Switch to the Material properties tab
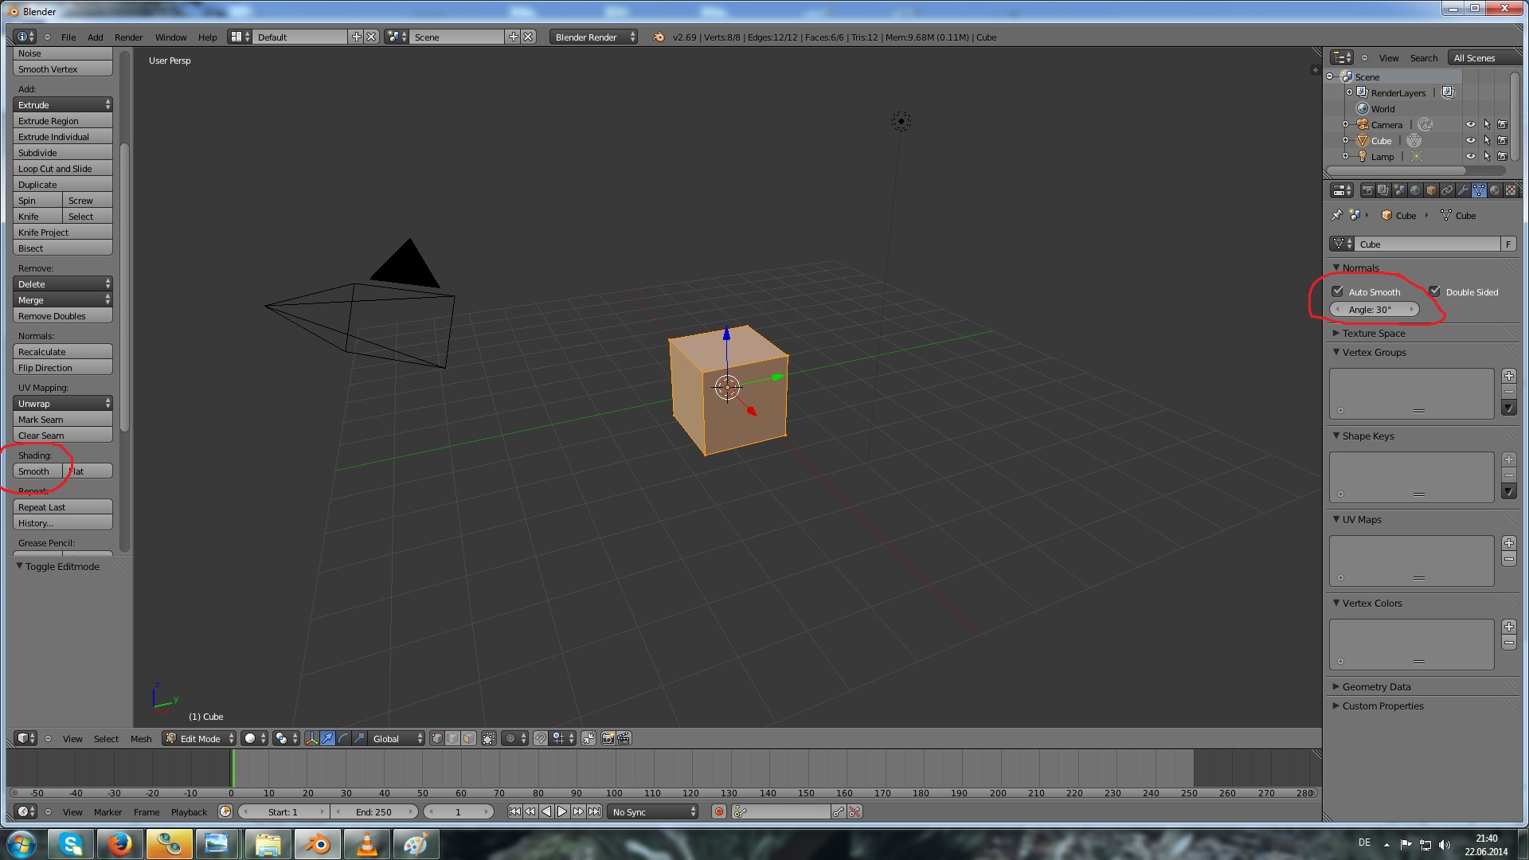The width and height of the screenshot is (1529, 860). click(1495, 190)
